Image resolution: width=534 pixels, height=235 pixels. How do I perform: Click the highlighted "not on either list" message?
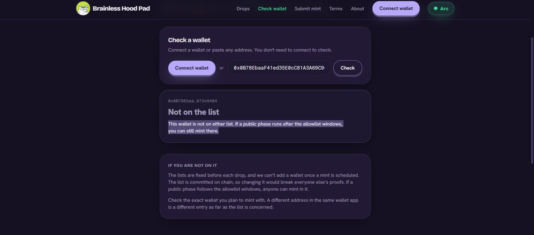click(255, 127)
